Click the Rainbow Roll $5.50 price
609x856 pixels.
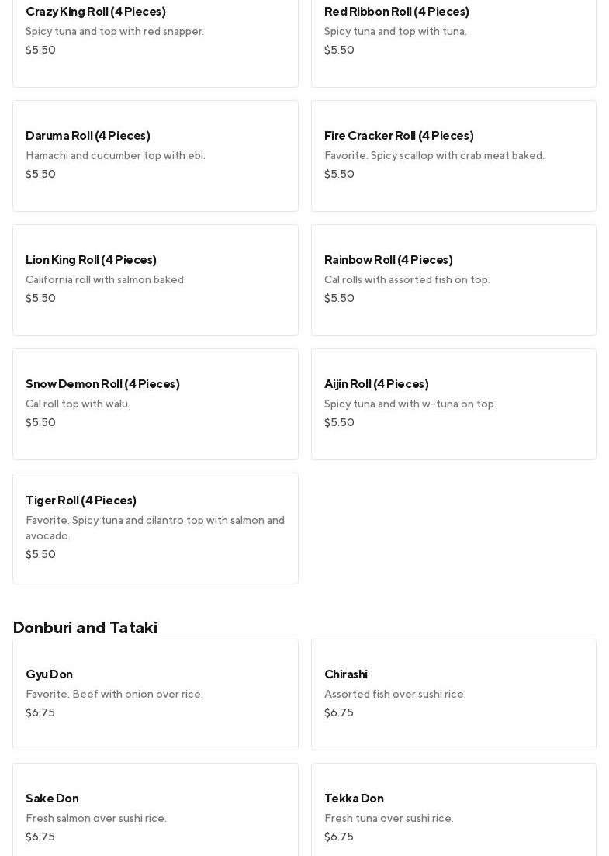point(339,298)
